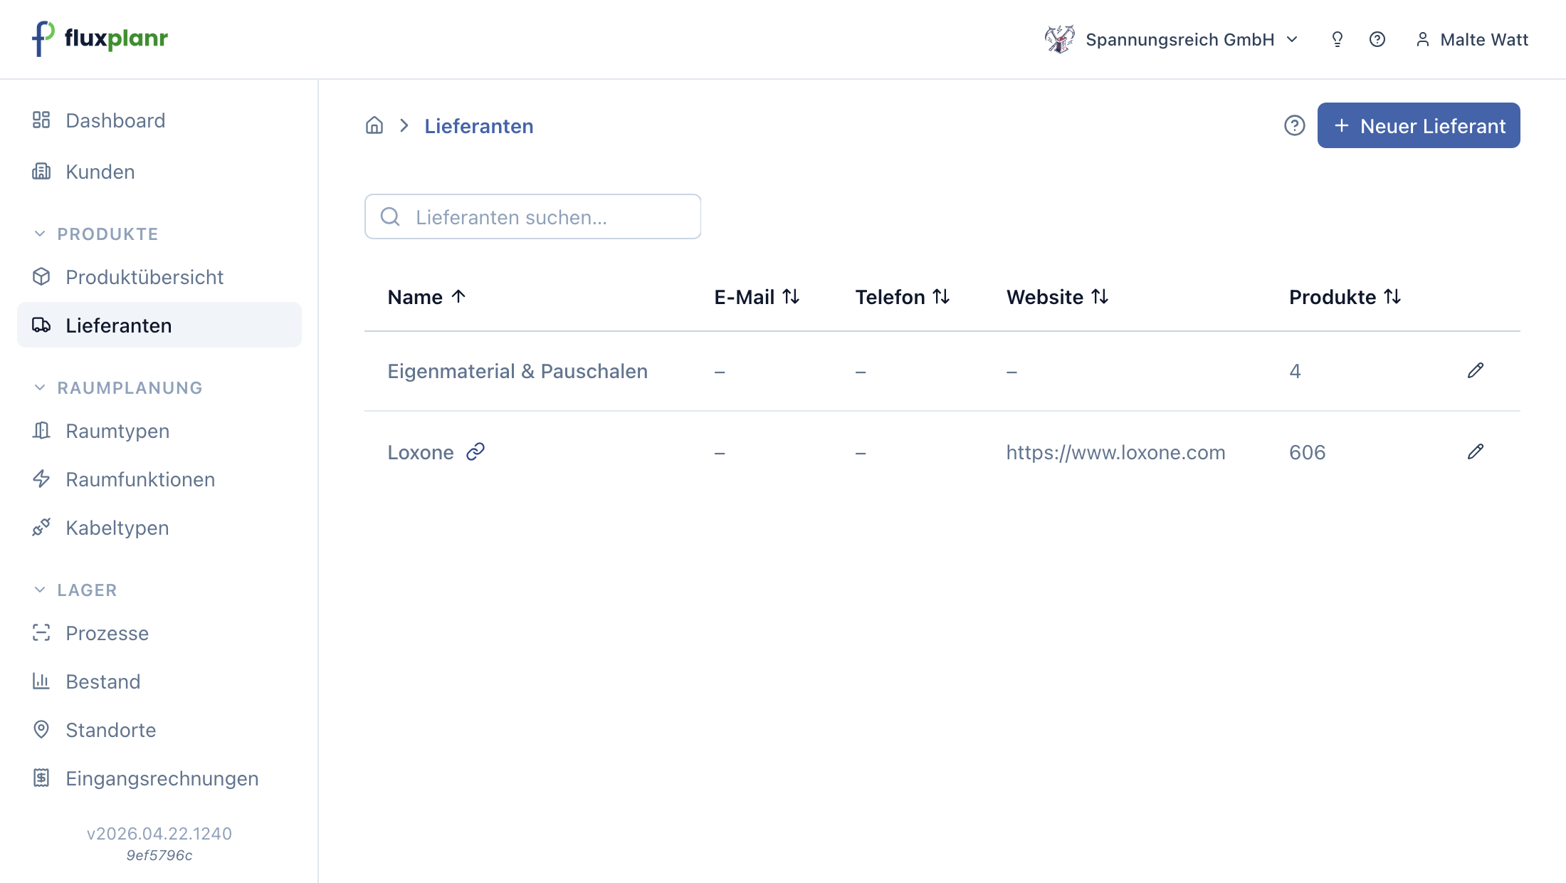Image resolution: width=1566 pixels, height=883 pixels.
Task: Click the Neuer Lieferant button
Action: click(x=1419, y=125)
